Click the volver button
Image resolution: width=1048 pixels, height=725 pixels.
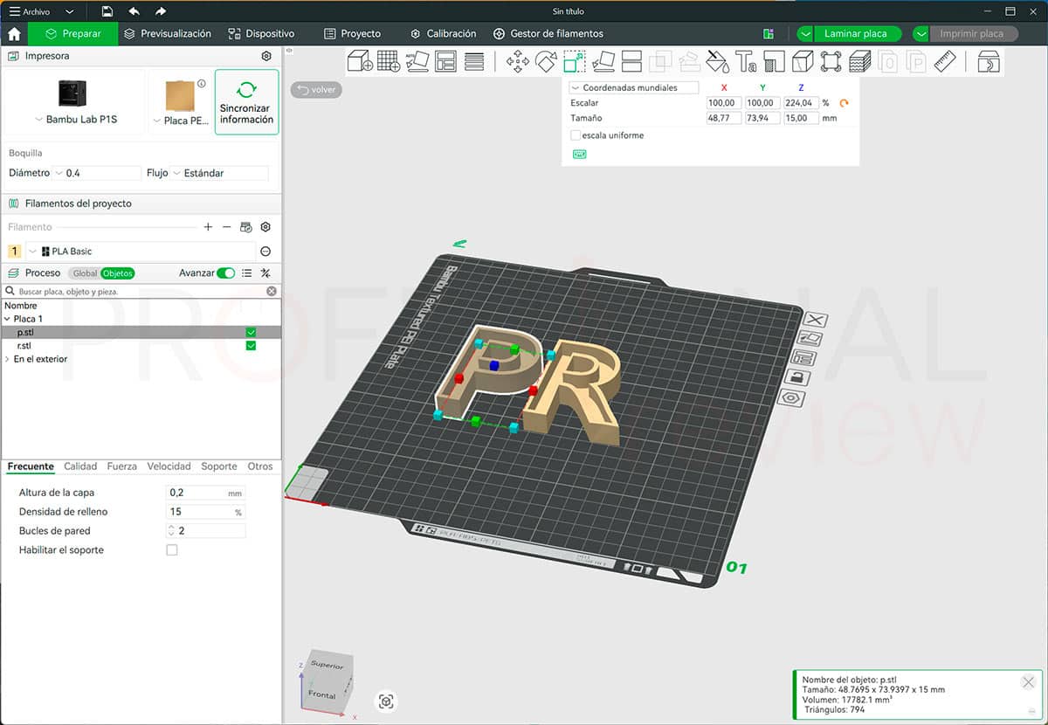(316, 89)
